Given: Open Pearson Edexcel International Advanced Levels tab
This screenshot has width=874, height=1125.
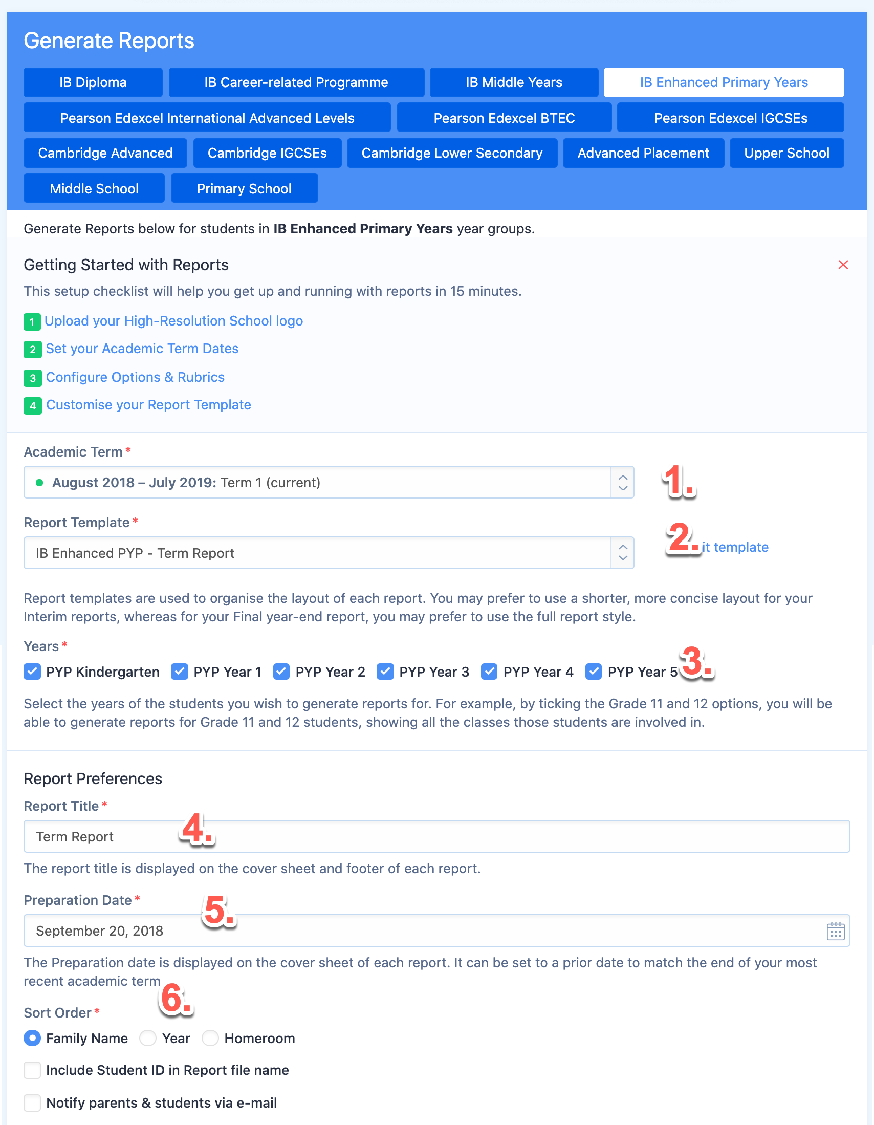Looking at the screenshot, I should pyautogui.click(x=207, y=118).
